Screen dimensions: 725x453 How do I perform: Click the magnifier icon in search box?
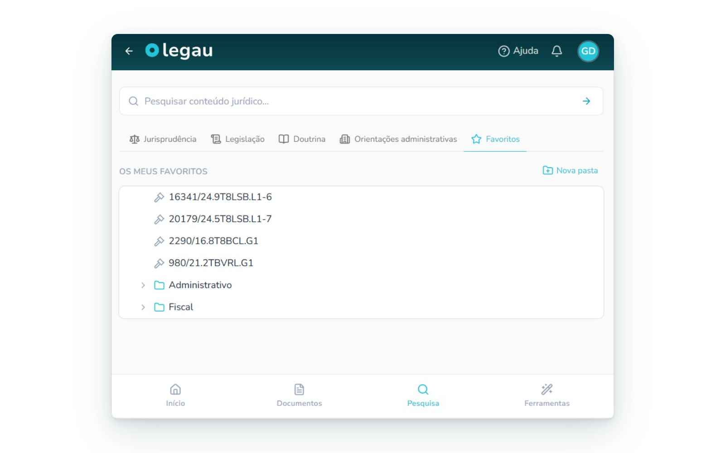coord(133,101)
